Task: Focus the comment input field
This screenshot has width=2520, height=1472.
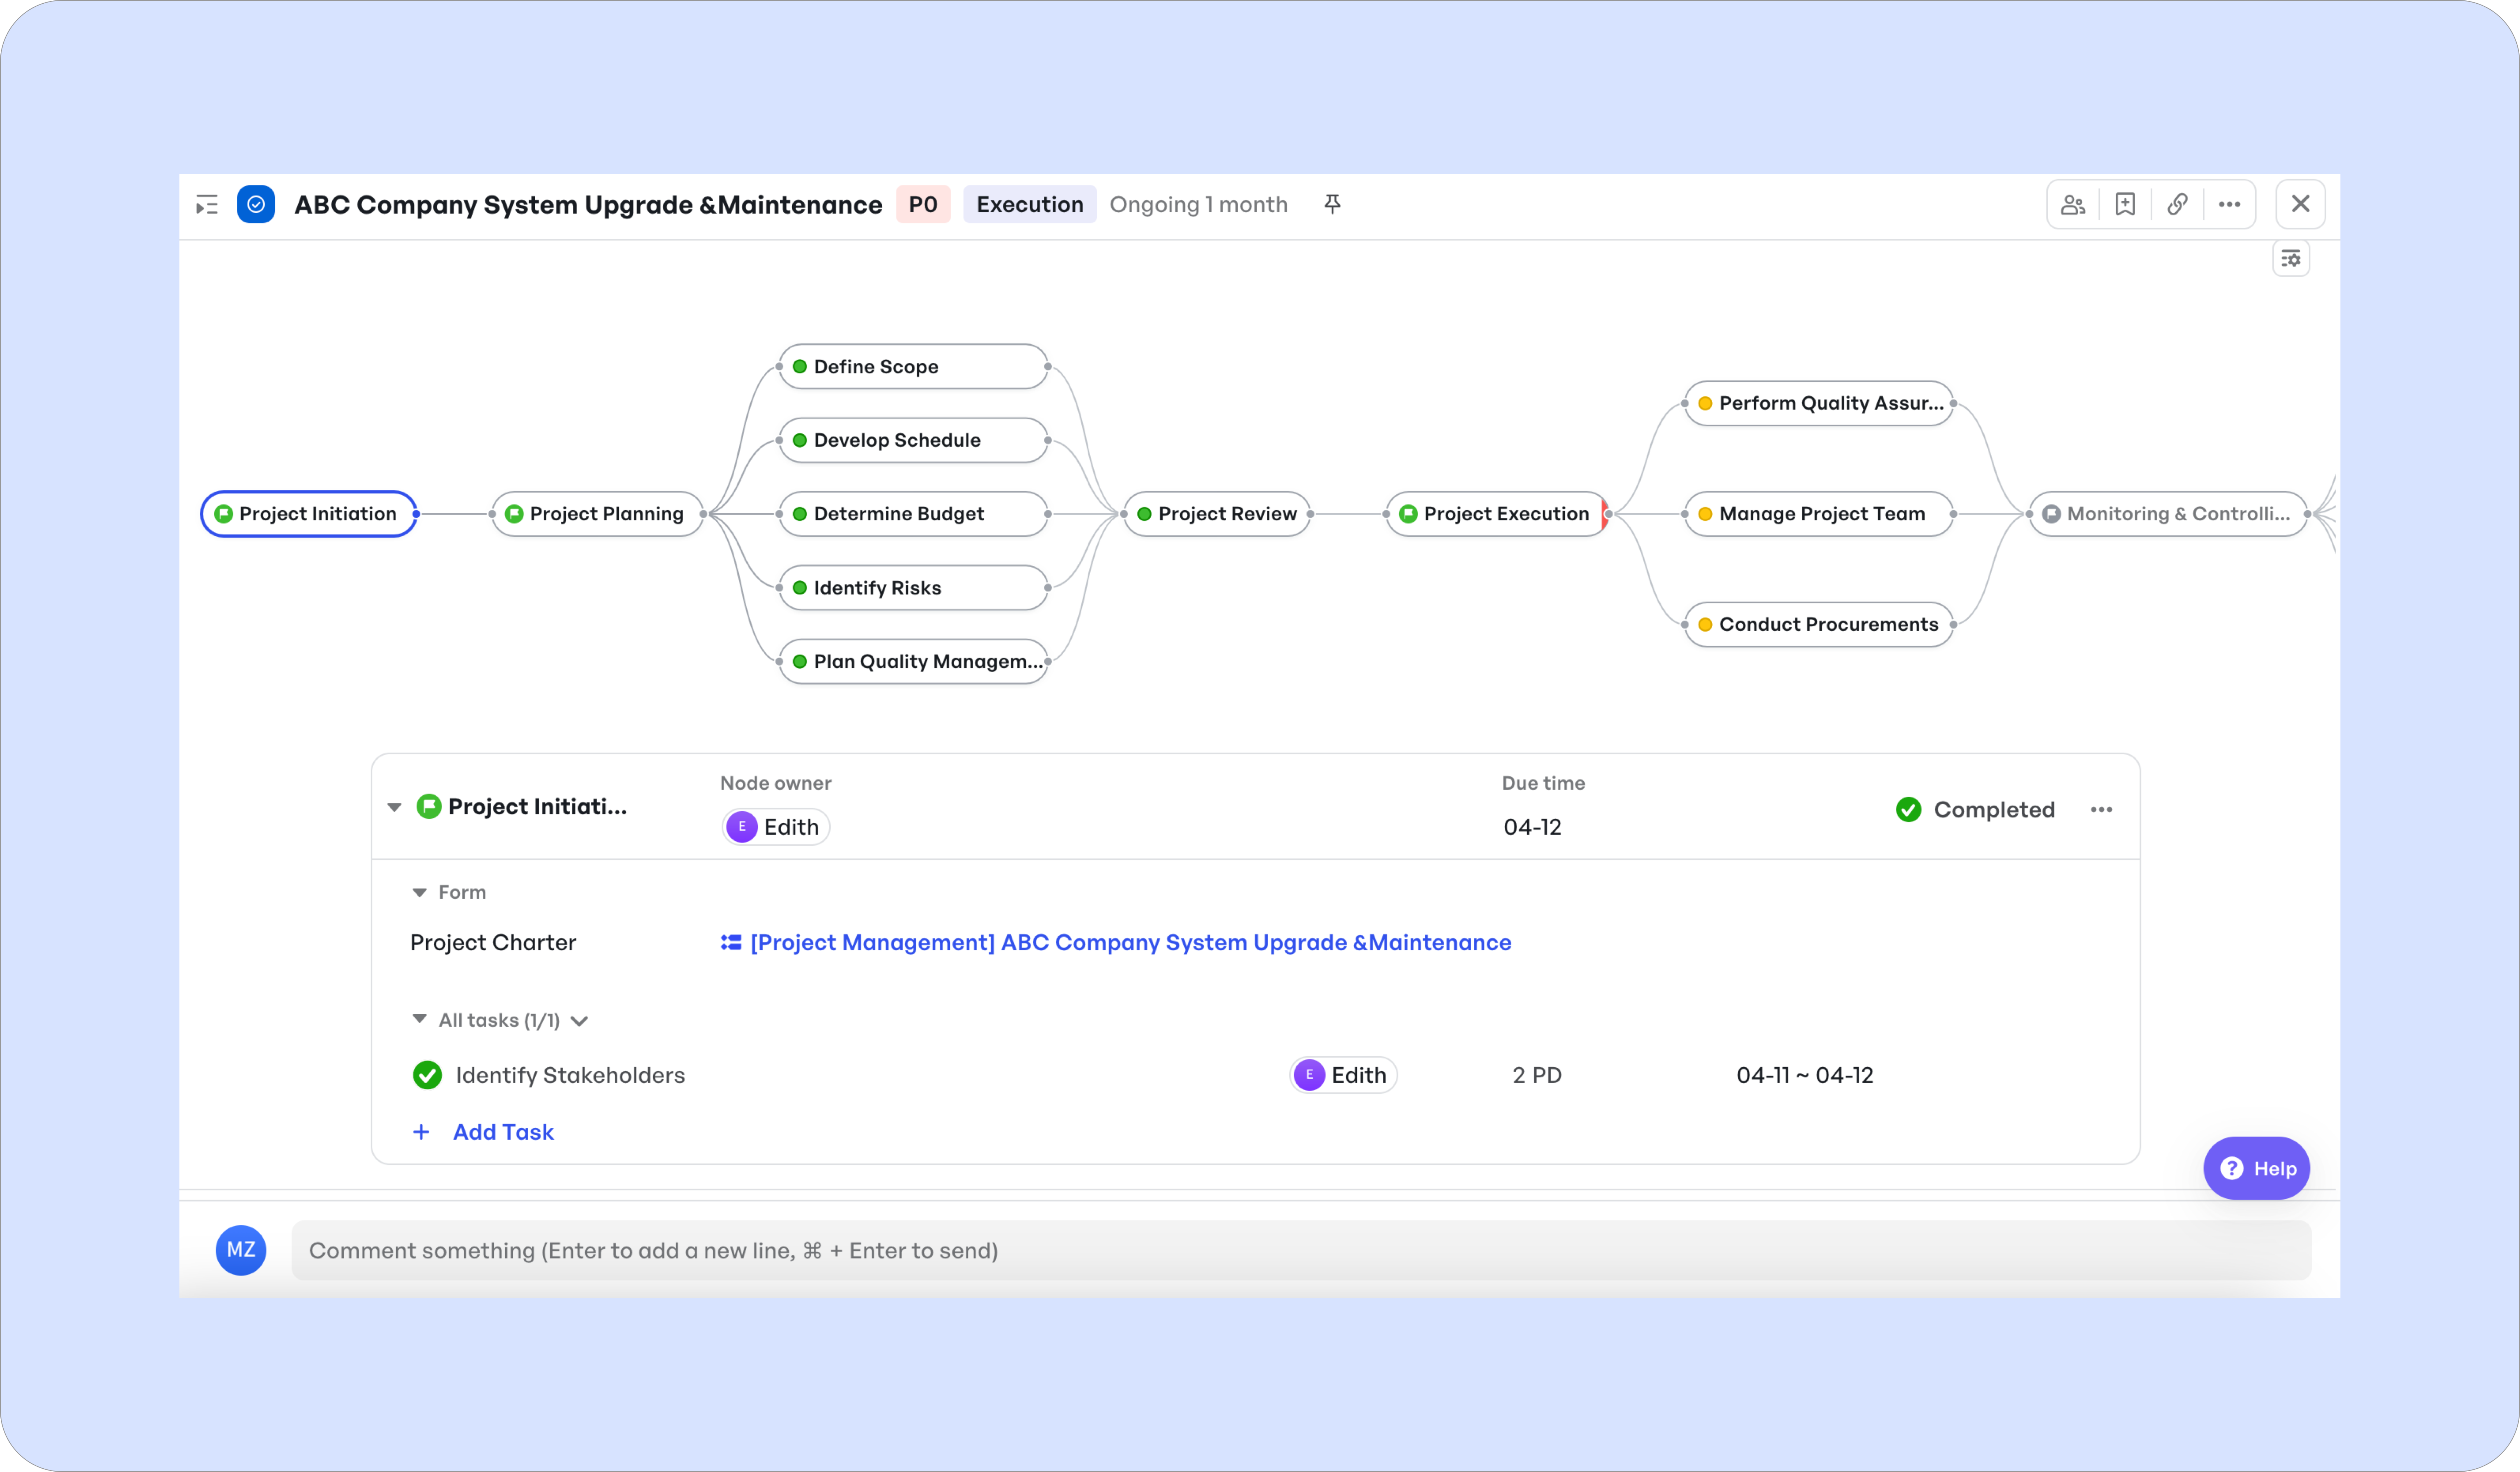Action: click(x=1301, y=1250)
